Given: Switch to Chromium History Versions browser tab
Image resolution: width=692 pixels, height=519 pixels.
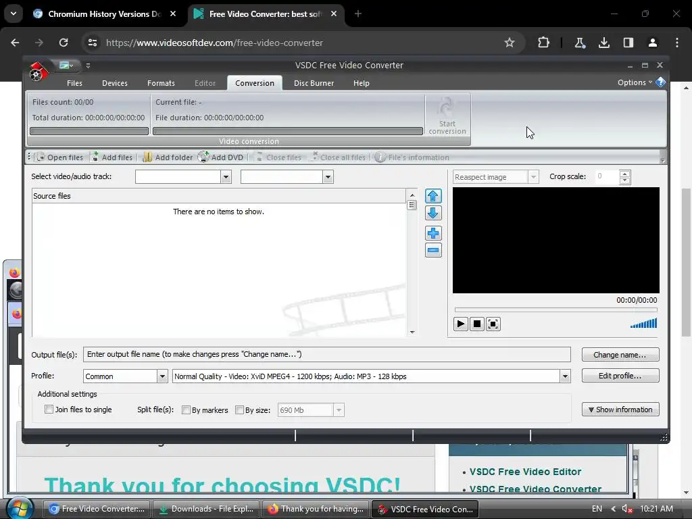Looking at the screenshot, I should (104, 14).
